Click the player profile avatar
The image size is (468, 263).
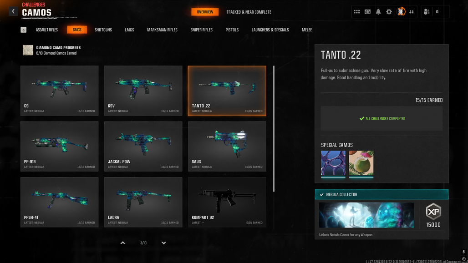tap(401, 12)
